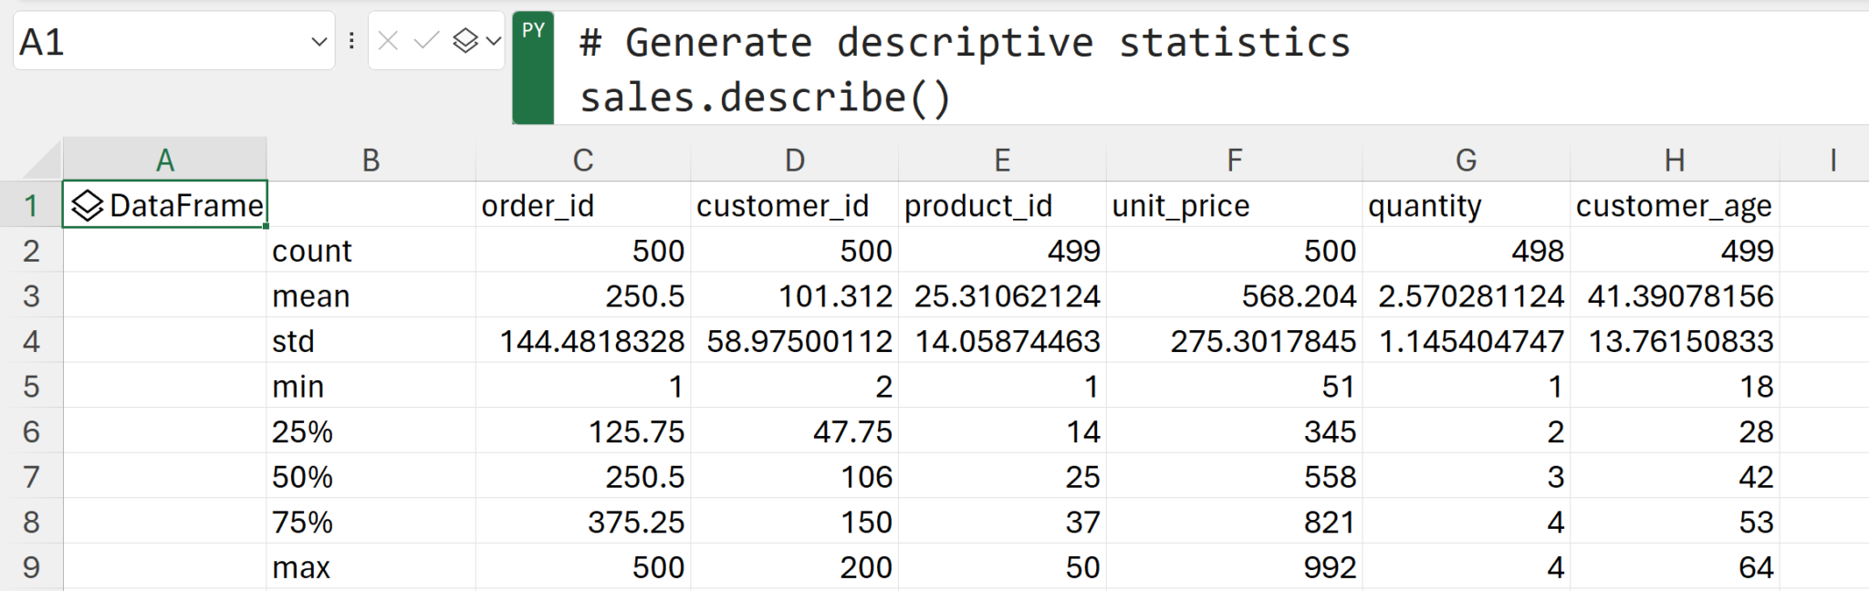This screenshot has height=591, width=1869.
Task: Click into the sales.describe() formula line
Action: tap(765, 98)
